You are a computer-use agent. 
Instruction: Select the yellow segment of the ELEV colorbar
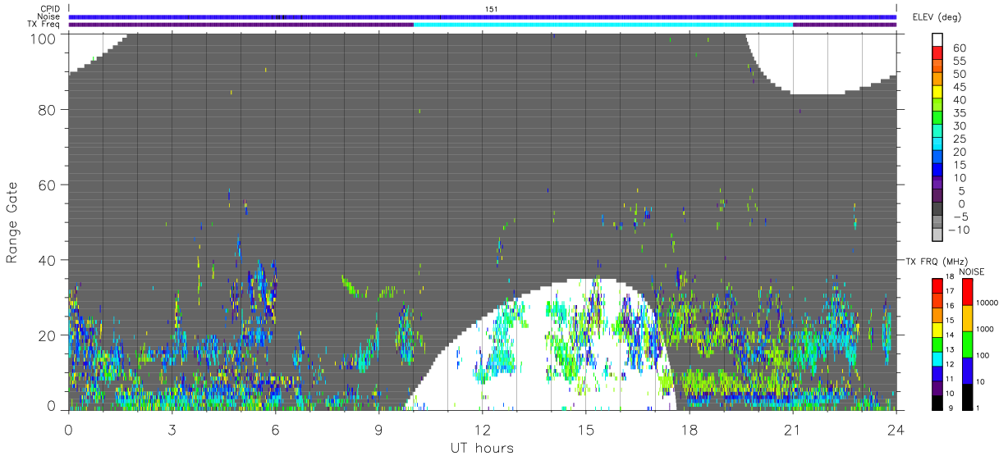[937, 93]
